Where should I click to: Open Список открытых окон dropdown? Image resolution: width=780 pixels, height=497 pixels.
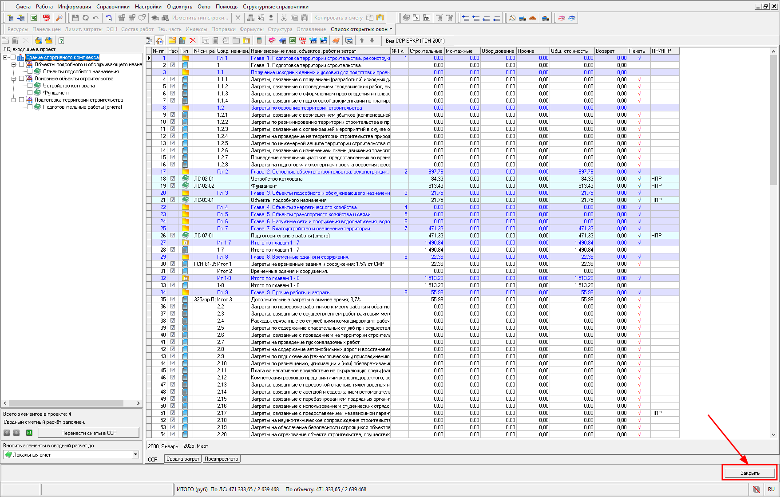point(361,29)
